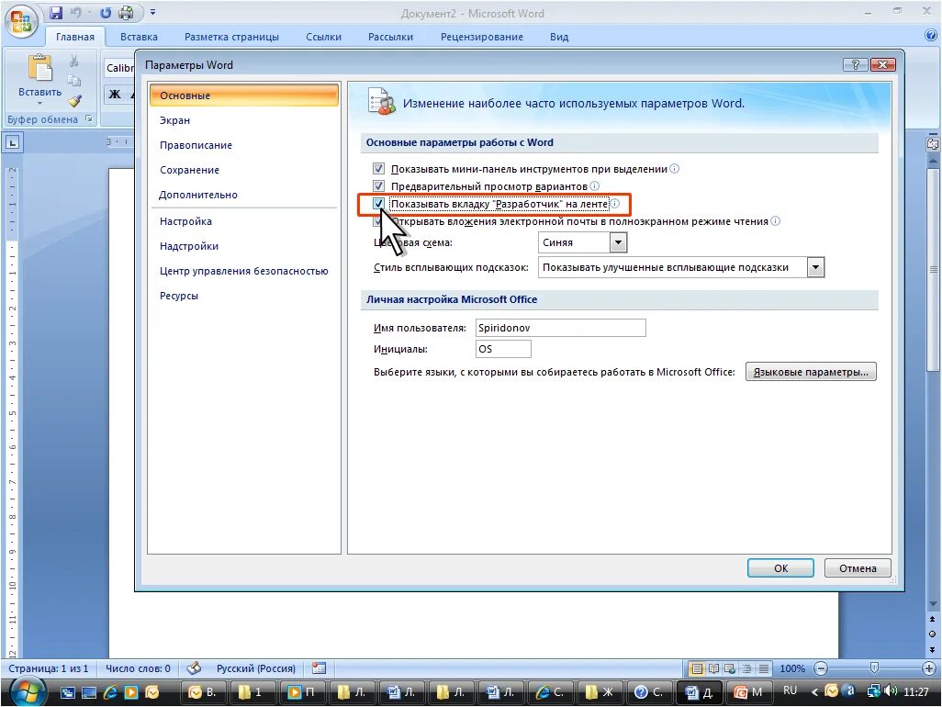The width and height of the screenshot is (942, 707).
Task: Click the Cut scissors icon
Action: click(x=73, y=61)
